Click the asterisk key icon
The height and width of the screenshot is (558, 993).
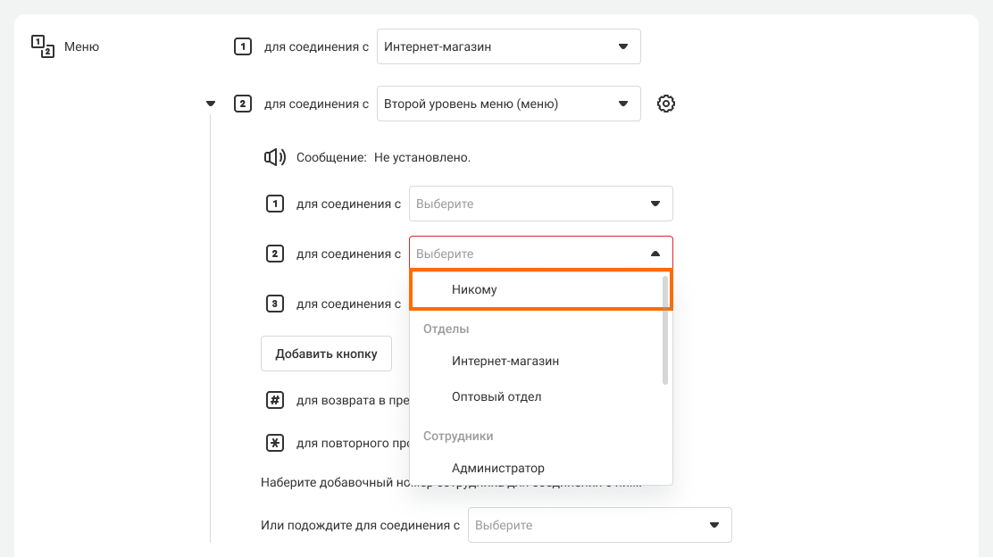point(275,443)
